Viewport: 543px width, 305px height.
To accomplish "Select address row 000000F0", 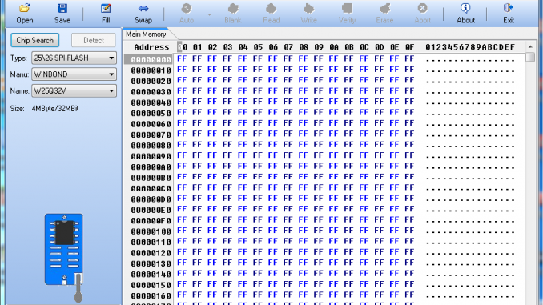I will pos(151,220).
